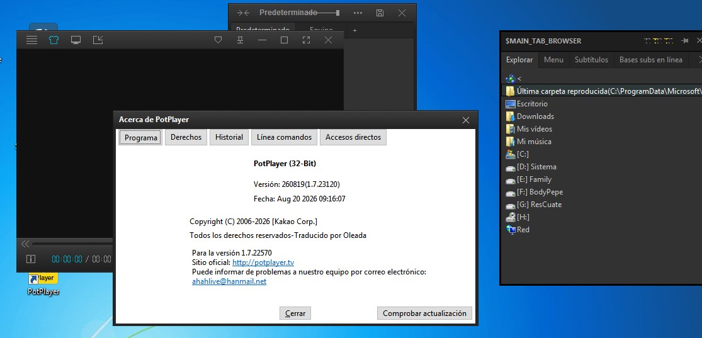Click the pin icon in browser panel header
702x338 pixels.
tap(684, 41)
